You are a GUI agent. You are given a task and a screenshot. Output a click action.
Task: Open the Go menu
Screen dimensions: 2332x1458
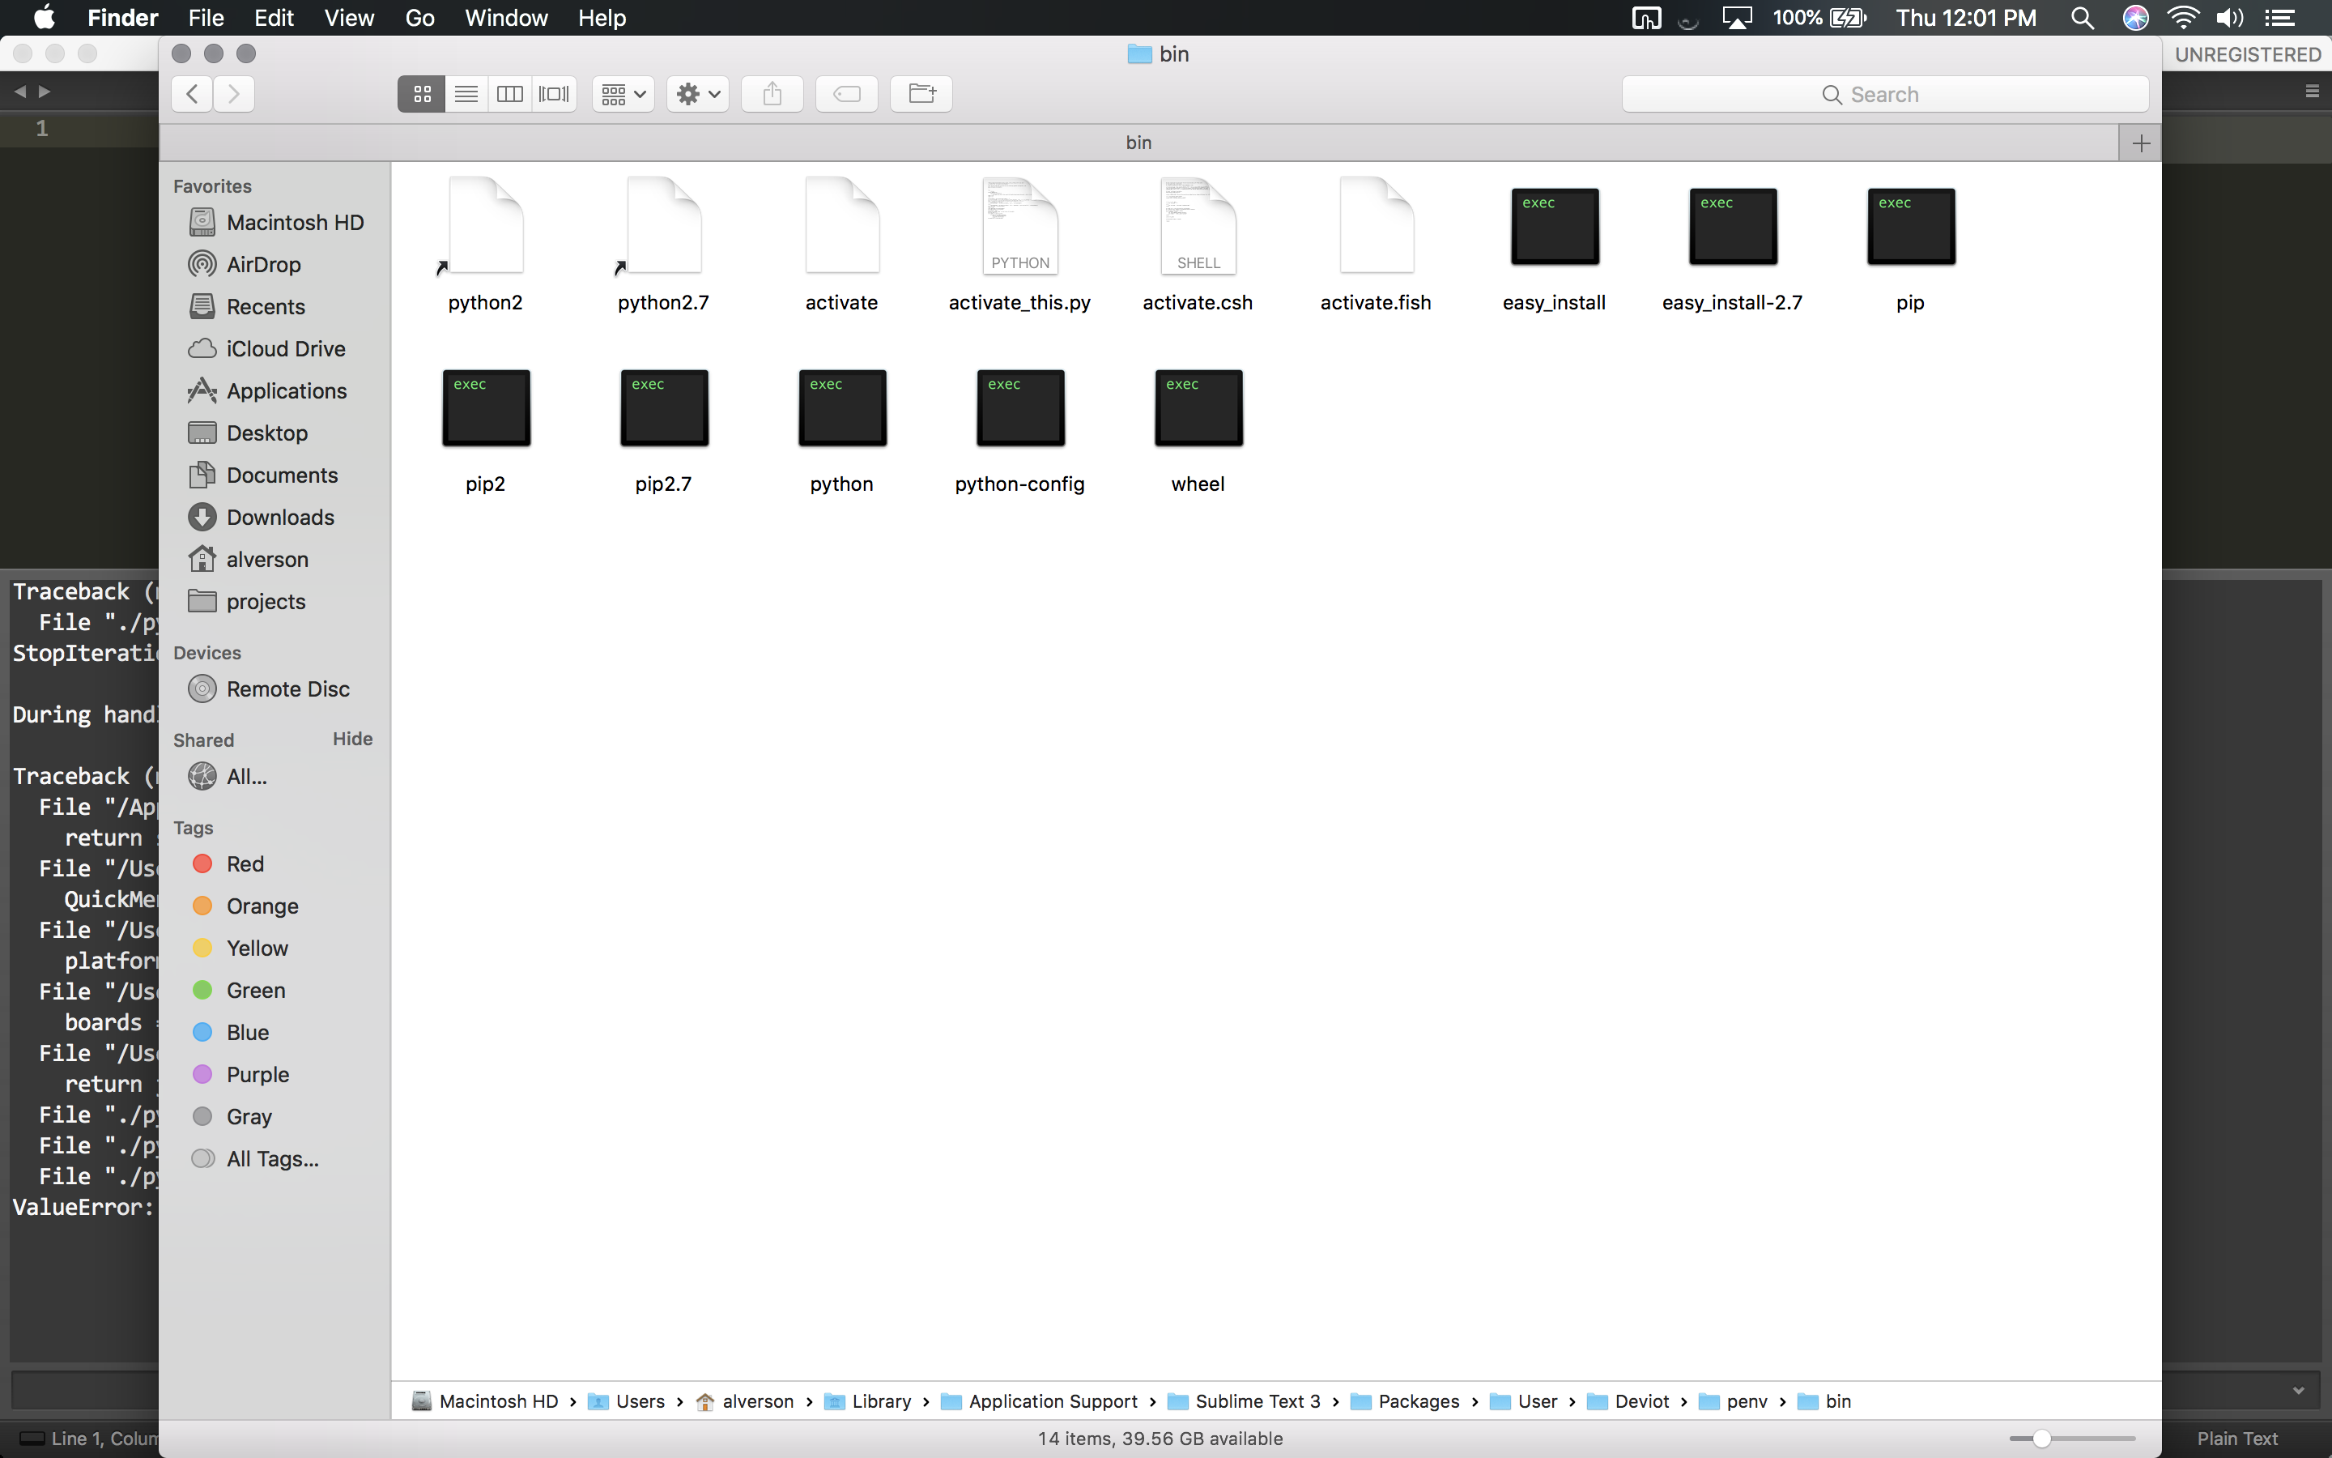(x=418, y=17)
